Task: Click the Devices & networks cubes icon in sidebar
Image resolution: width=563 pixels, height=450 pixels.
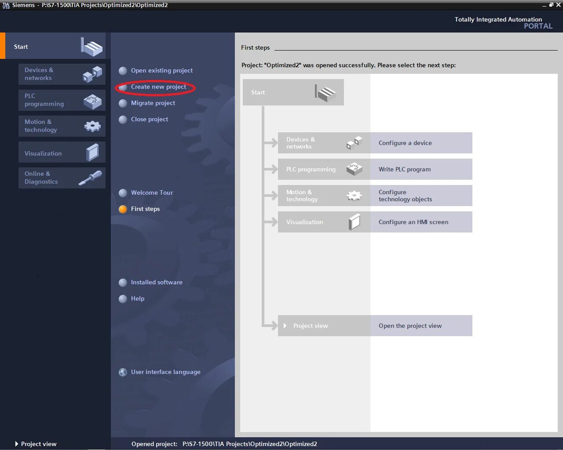Action: pos(92,74)
